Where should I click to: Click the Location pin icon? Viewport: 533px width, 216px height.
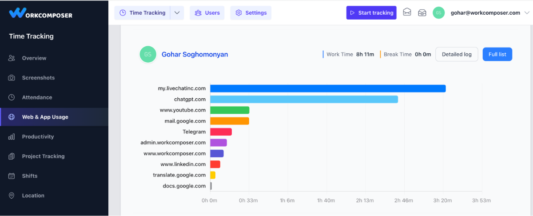(12, 196)
